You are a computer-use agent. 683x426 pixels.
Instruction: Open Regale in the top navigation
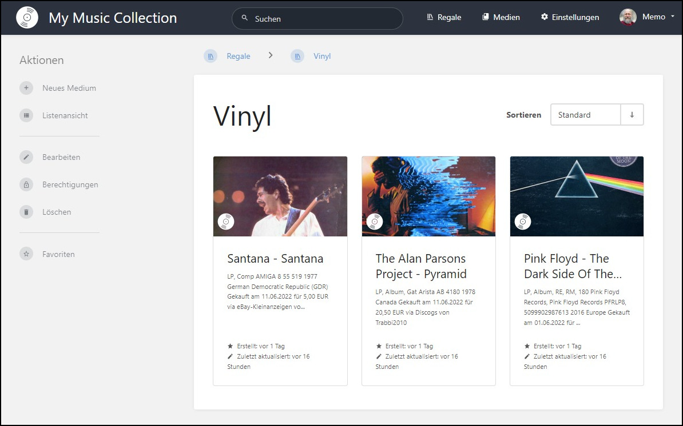tap(444, 17)
